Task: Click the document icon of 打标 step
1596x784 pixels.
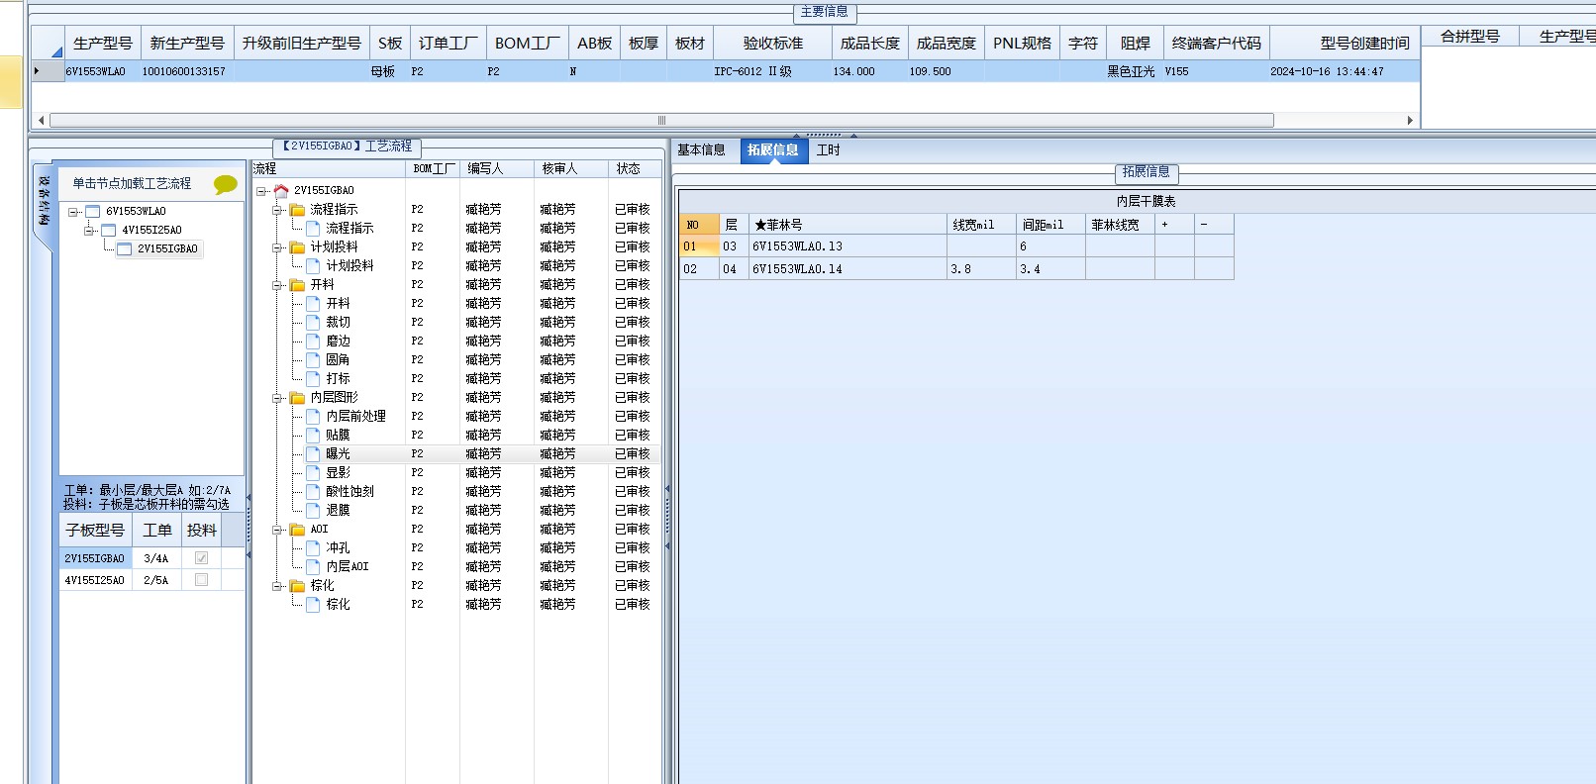Action: [313, 378]
